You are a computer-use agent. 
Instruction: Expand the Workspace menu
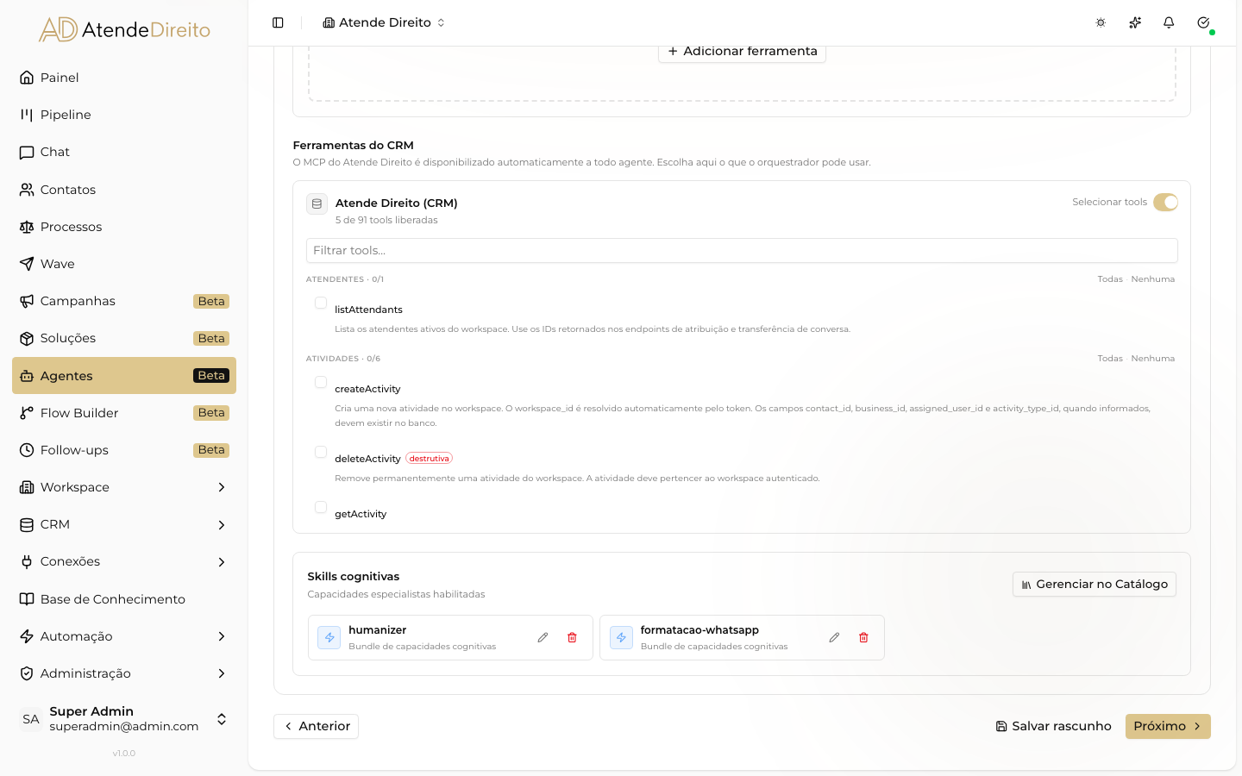tap(124, 487)
